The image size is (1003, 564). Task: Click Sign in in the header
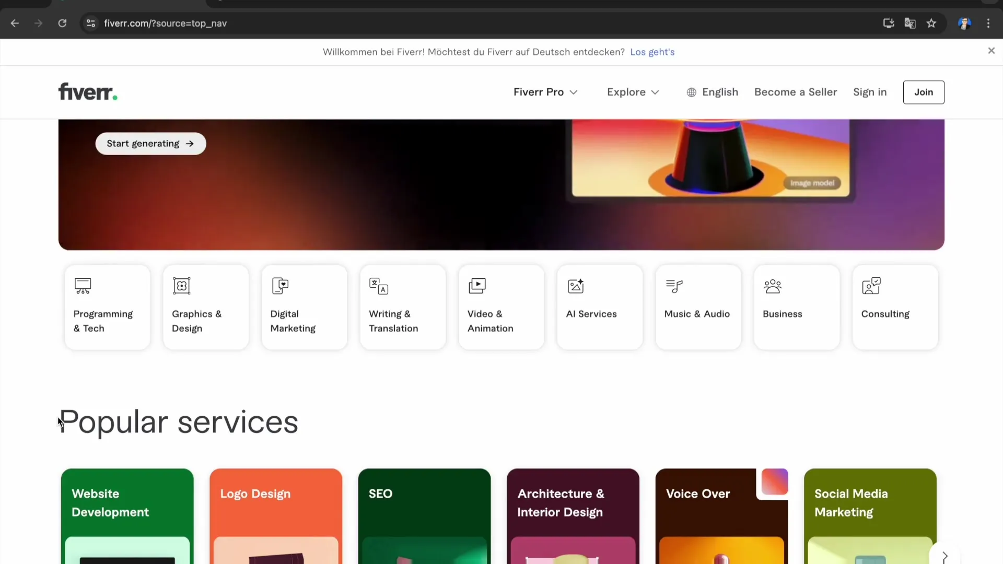coord(869,92)
